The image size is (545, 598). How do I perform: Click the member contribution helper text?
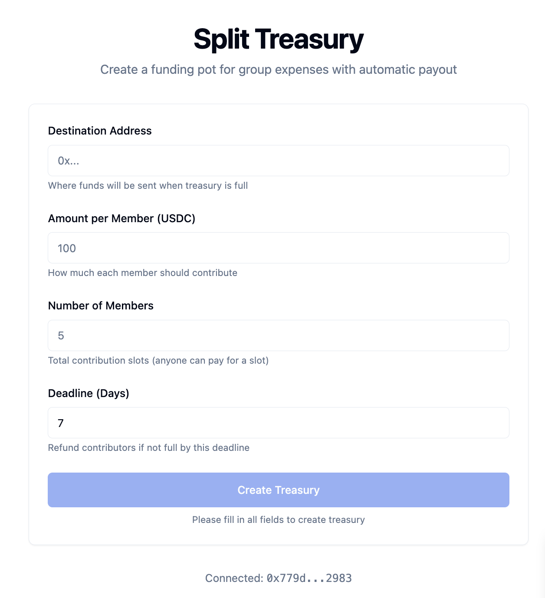(x=143, y=273)
